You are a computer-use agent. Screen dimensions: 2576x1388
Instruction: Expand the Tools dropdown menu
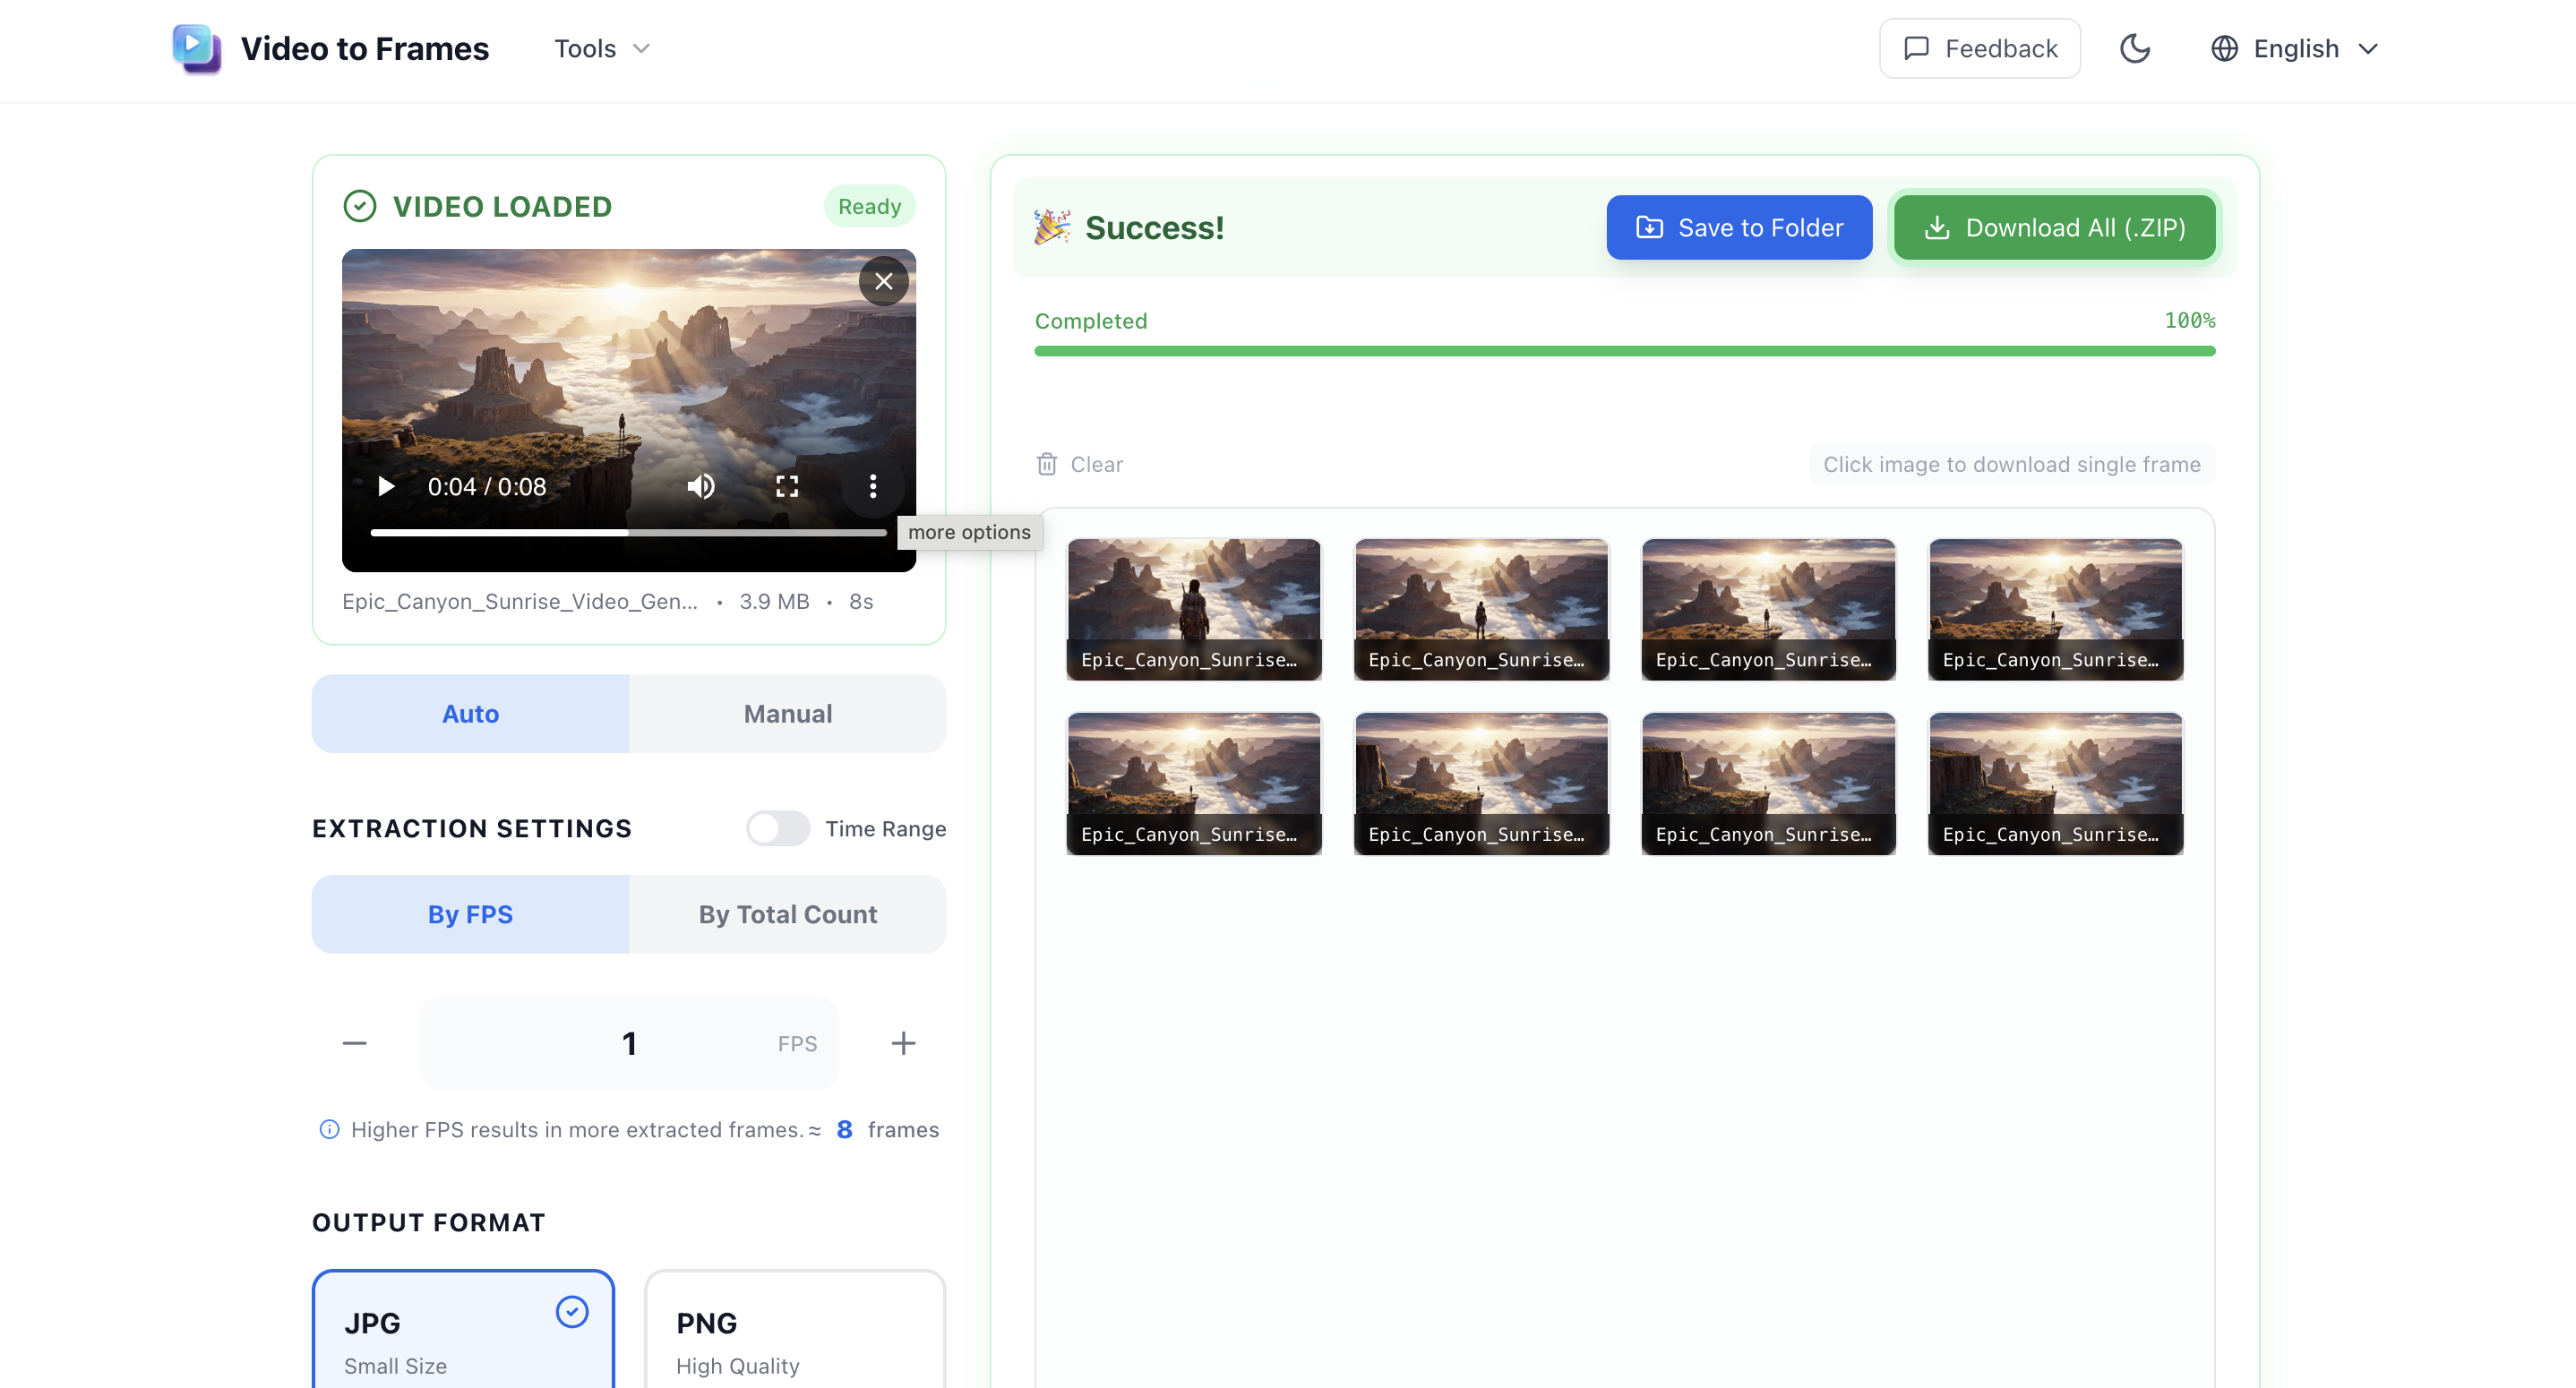pyautogui.click(x=602, y=49)
